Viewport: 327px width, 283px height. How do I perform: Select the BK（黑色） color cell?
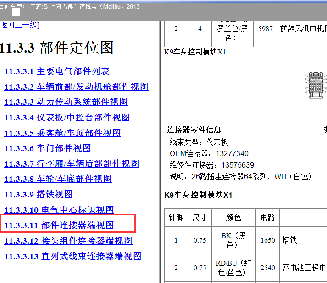pyautogui.click(x=233, y=240)
